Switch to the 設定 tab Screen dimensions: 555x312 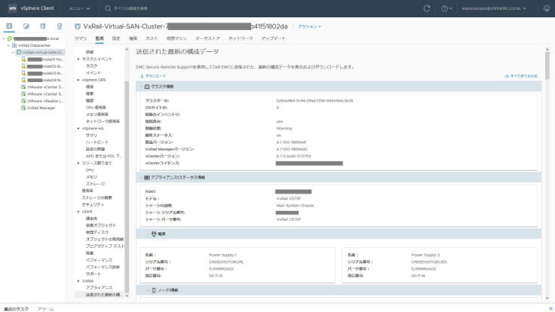pyautogui.click(x=116, y=38)
